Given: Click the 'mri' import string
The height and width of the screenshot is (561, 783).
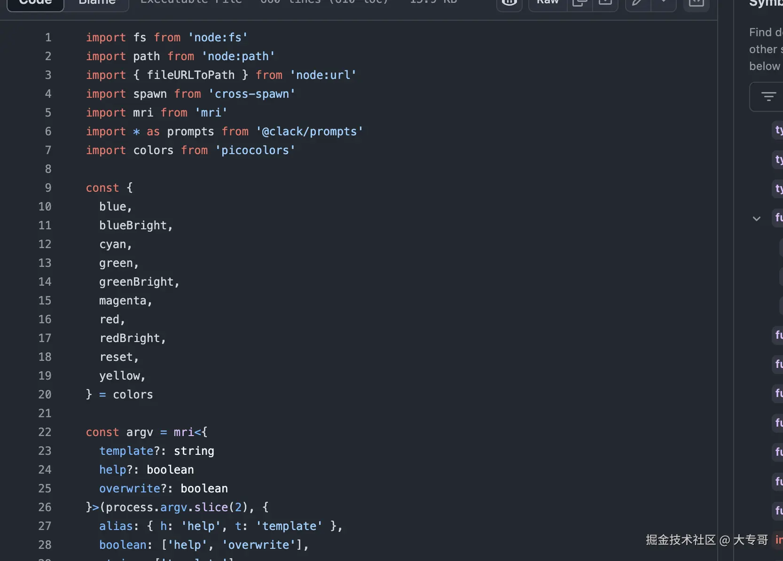Looking at the screenshot, I should 211,113.
